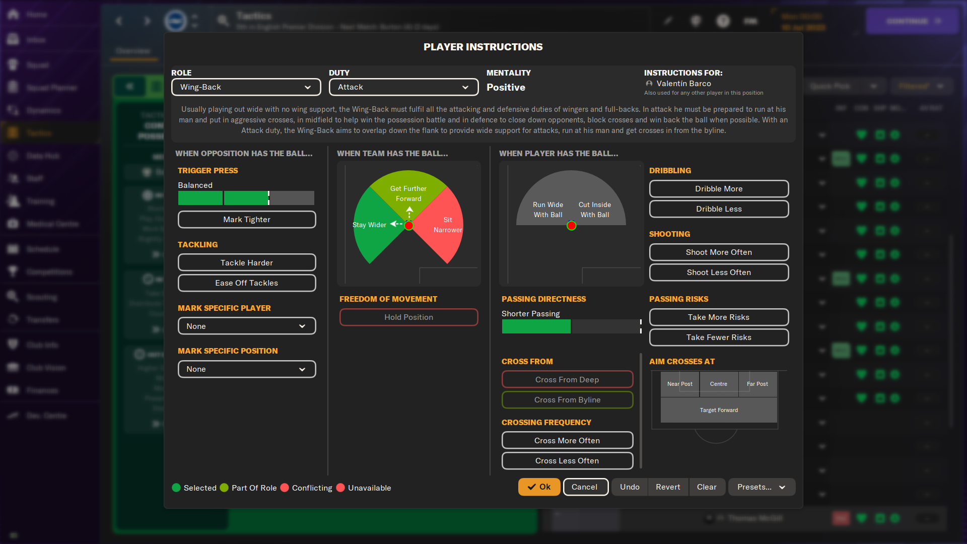Image resolution: width=967 pixels, height=544 pixels.
Task: Undo the last instruction change
Action: (630, 487)
